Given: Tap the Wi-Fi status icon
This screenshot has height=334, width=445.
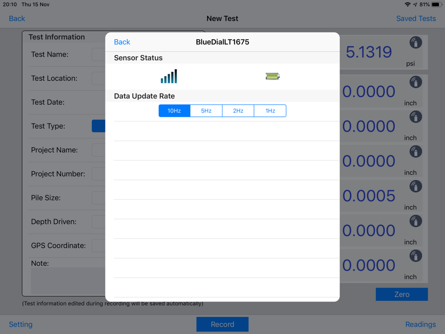Looking at the screenshot, I should 408,5.
